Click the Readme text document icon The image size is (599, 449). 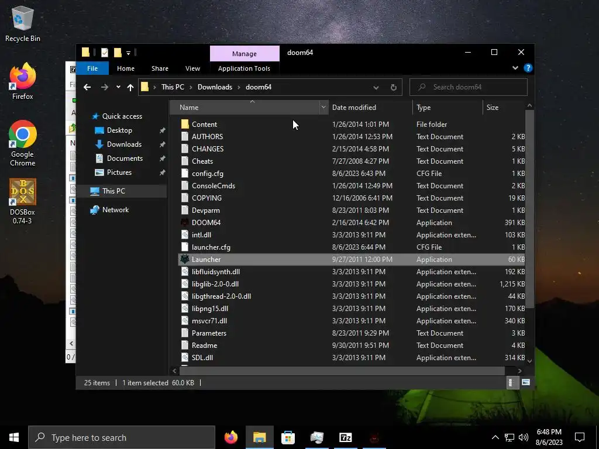pyautogui.click(x=185, y=345)
